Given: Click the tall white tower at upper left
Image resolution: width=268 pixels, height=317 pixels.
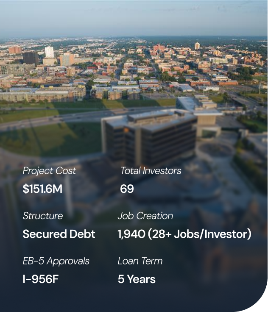Looking at the screenshot, I should click(x=50, y=52).
